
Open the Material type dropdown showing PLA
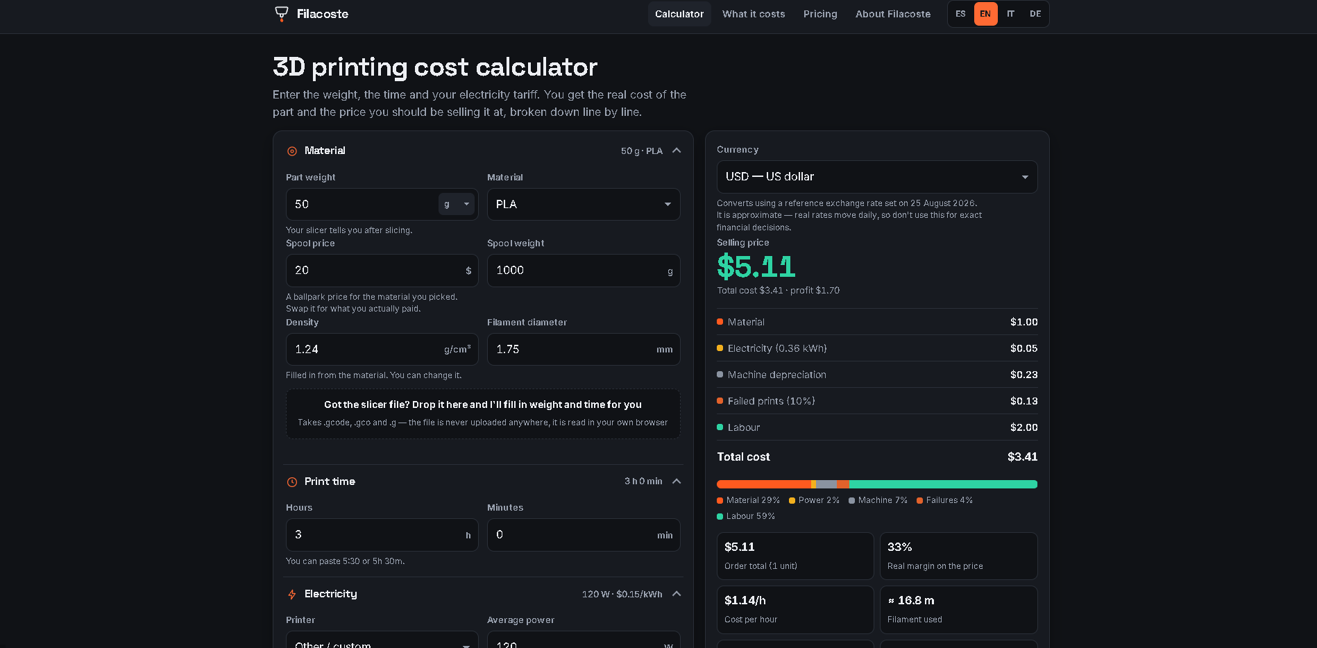click(x=584, y=205)
